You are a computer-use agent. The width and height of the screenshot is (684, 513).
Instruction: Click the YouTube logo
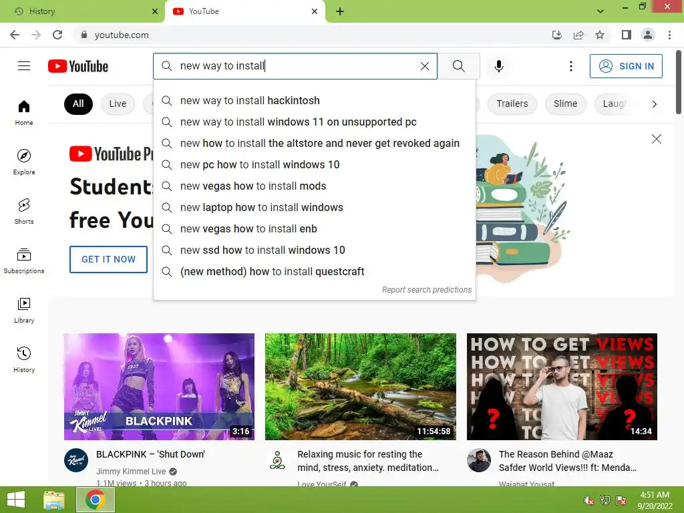(x=78, y=66)
